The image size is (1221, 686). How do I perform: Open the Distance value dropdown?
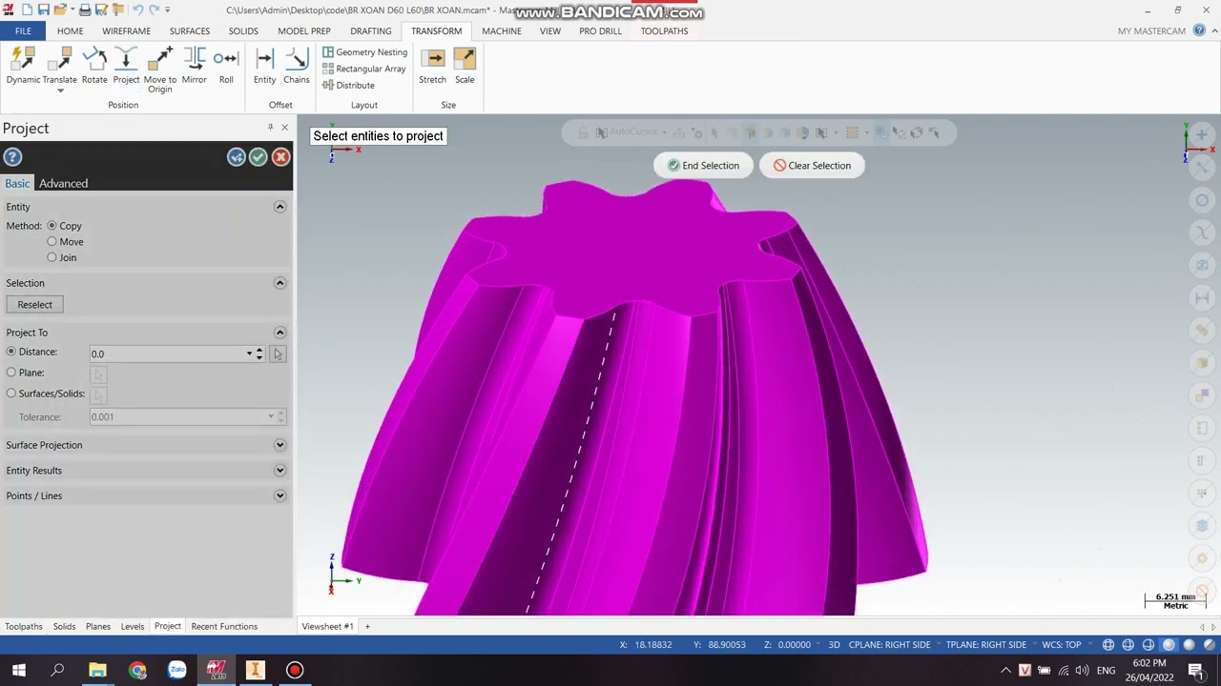pyautogui.click(x=249, y=353)
